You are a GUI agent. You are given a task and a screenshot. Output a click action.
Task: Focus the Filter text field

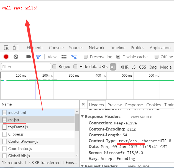(x=26, y=67)
